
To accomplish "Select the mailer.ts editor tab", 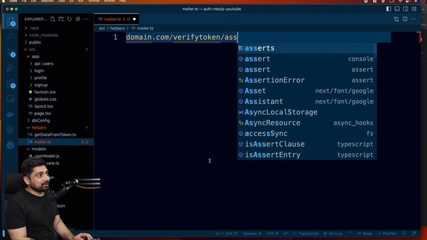I will [x=116, y=19].
